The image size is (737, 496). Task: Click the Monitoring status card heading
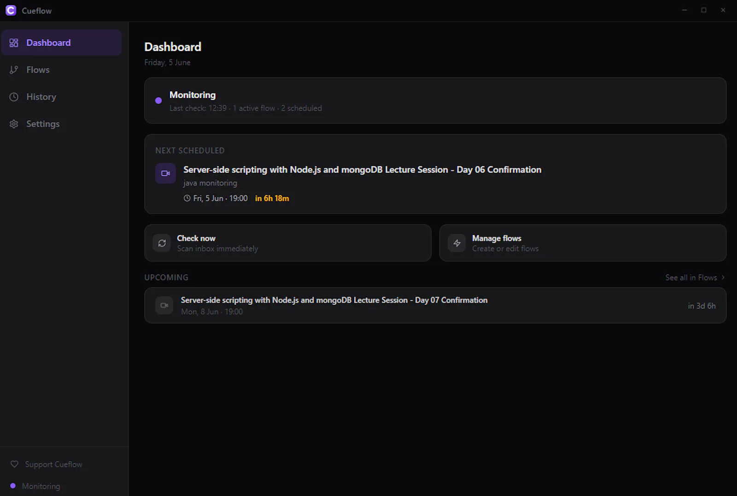coord(193,95)
